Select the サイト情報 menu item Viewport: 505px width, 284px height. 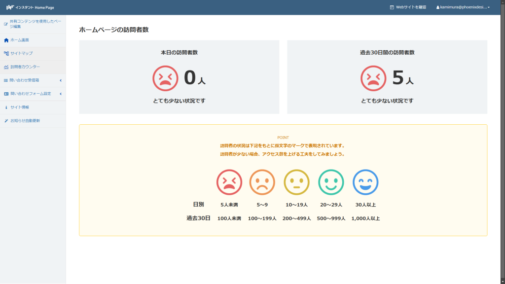(20, 107)
